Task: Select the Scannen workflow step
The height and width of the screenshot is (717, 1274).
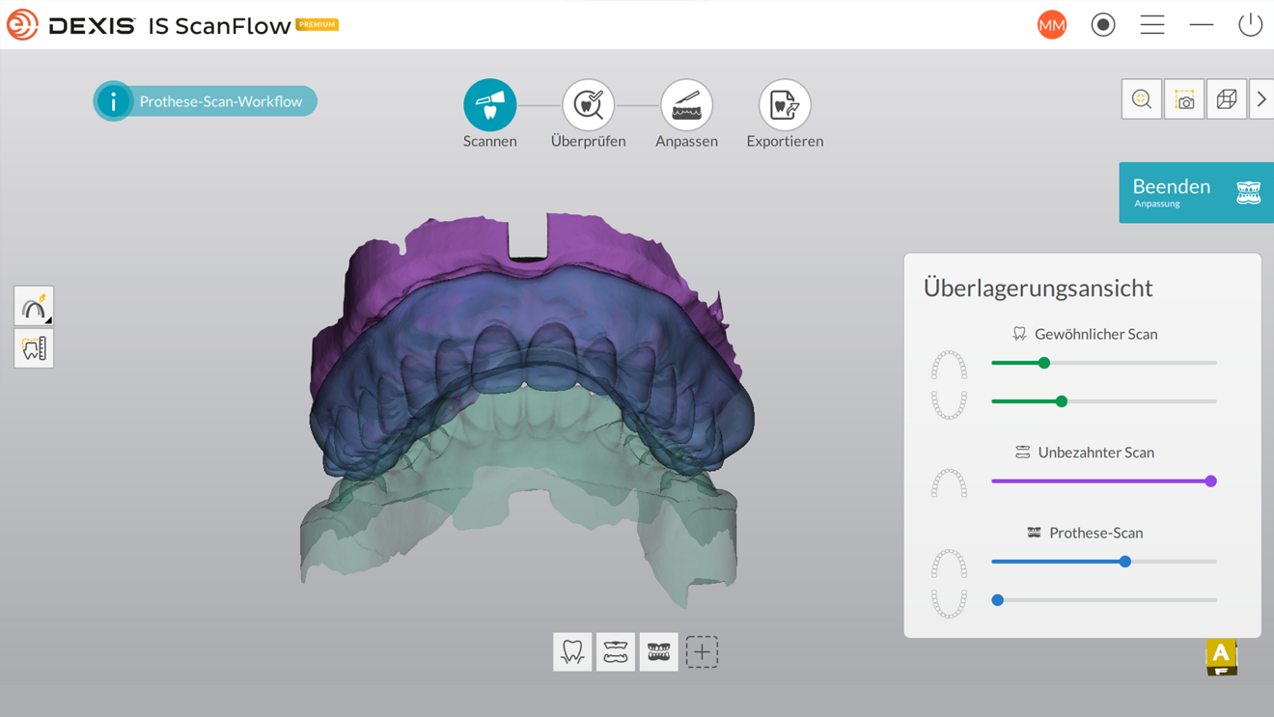Action: click(489, 105)
